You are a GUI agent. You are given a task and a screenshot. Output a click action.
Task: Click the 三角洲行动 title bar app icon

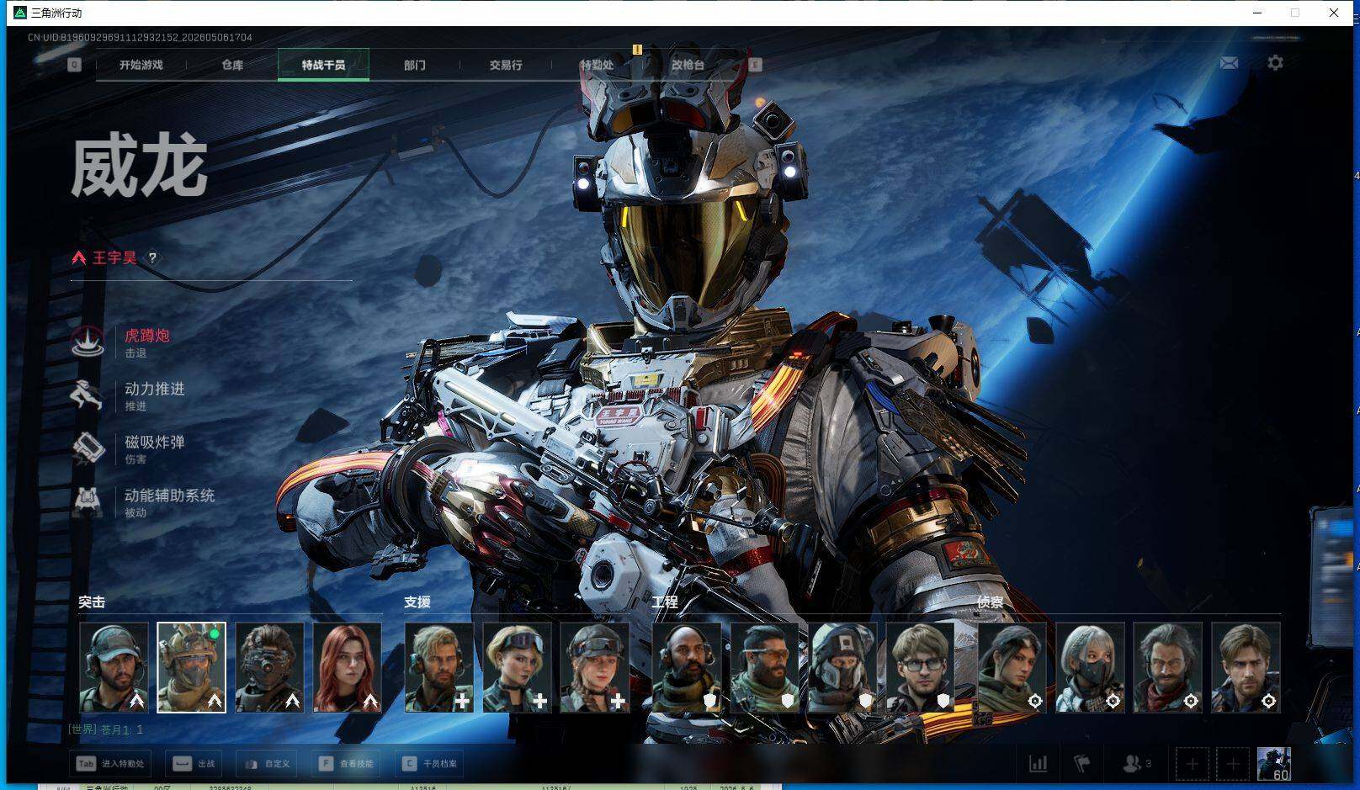pos(20,13)
